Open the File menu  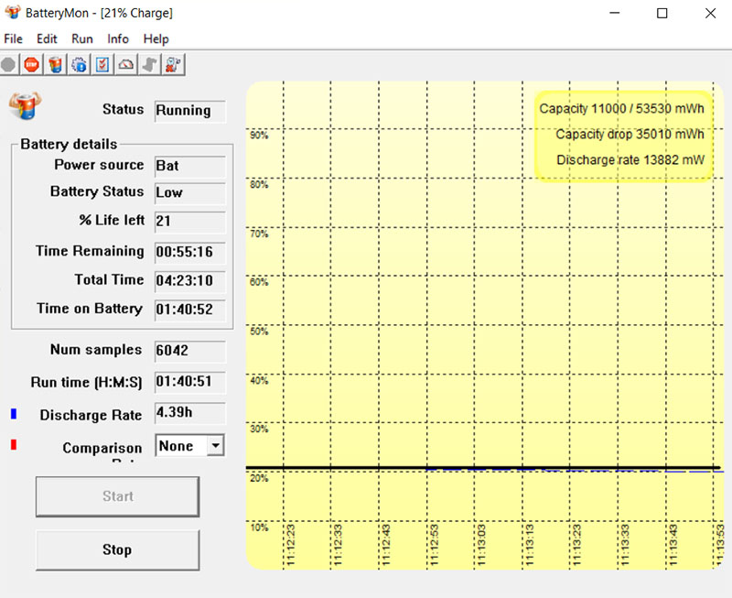(14, 39)
